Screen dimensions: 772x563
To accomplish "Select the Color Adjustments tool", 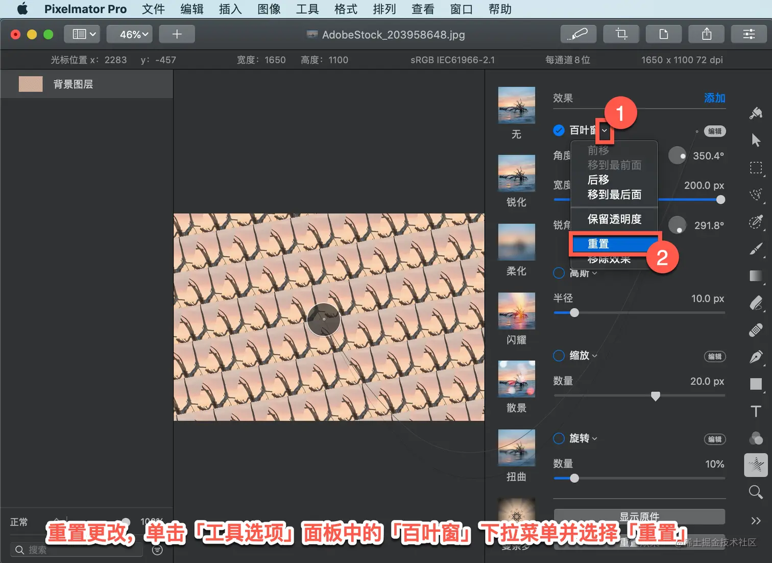I will (x=756, y=438).
